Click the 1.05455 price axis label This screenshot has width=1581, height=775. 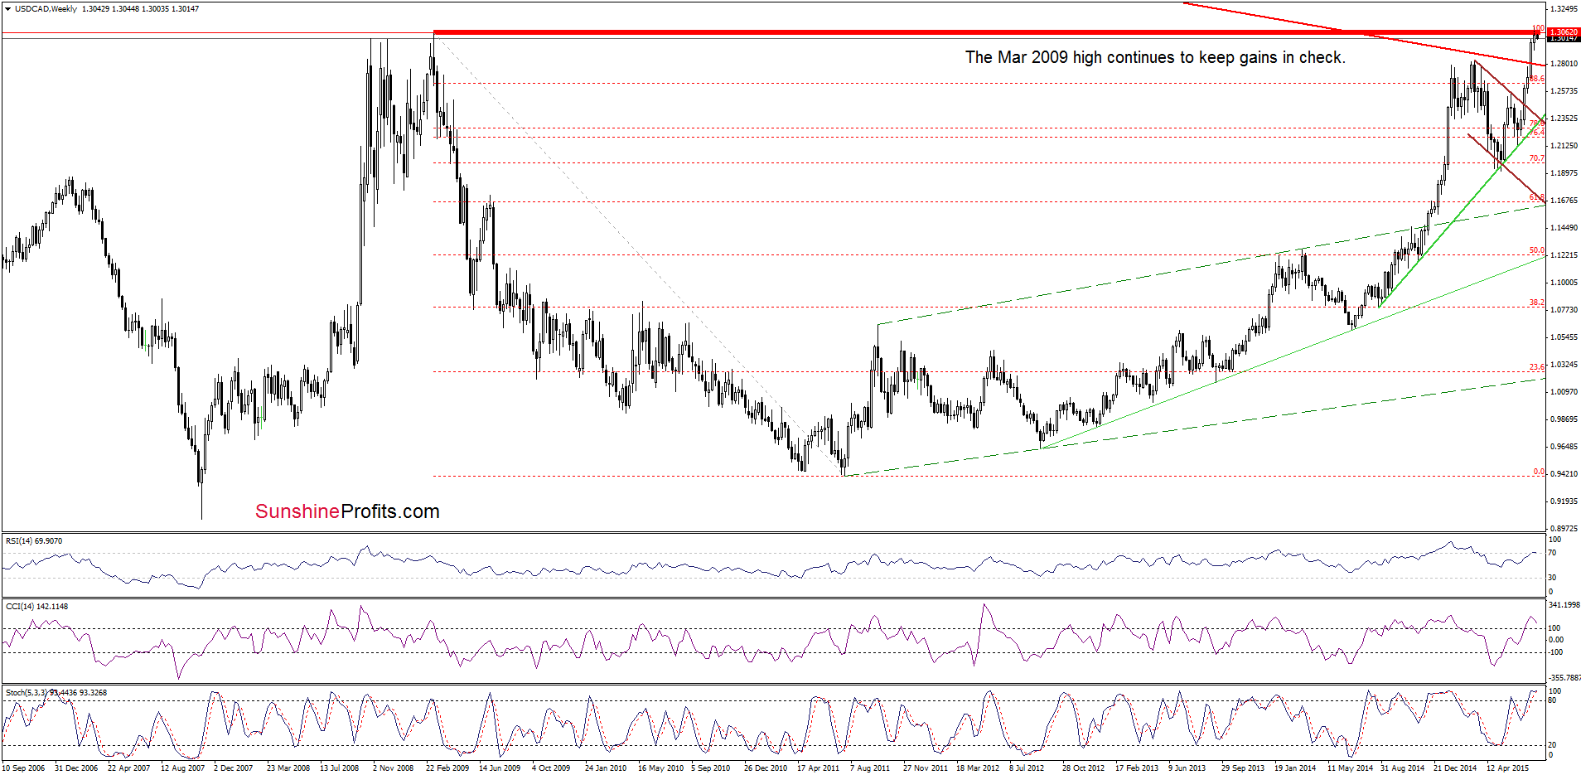click(x=1564, y=337)
